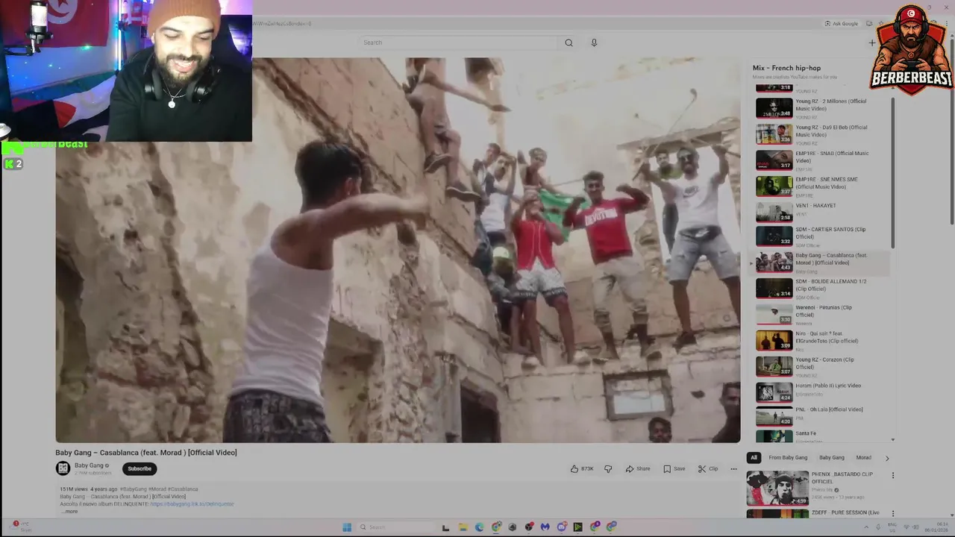Play Horam (Pablo II) Lyric Video from mix
Image resolution: width=955 pixels, height=537 pixels.
click(821, 392)
